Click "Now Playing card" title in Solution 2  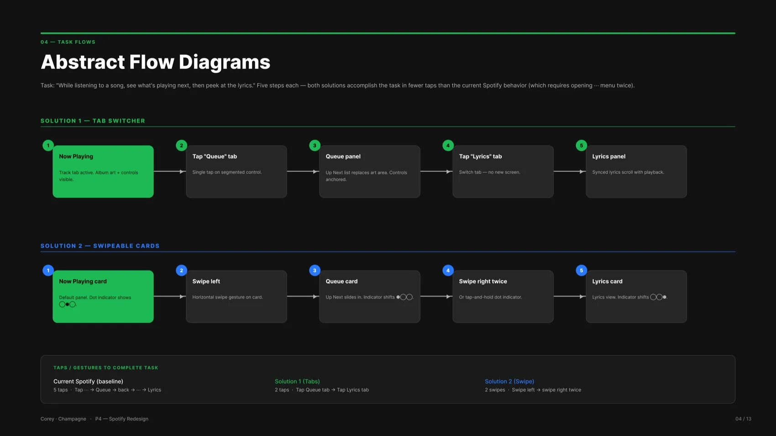click(x=83, y=281)
